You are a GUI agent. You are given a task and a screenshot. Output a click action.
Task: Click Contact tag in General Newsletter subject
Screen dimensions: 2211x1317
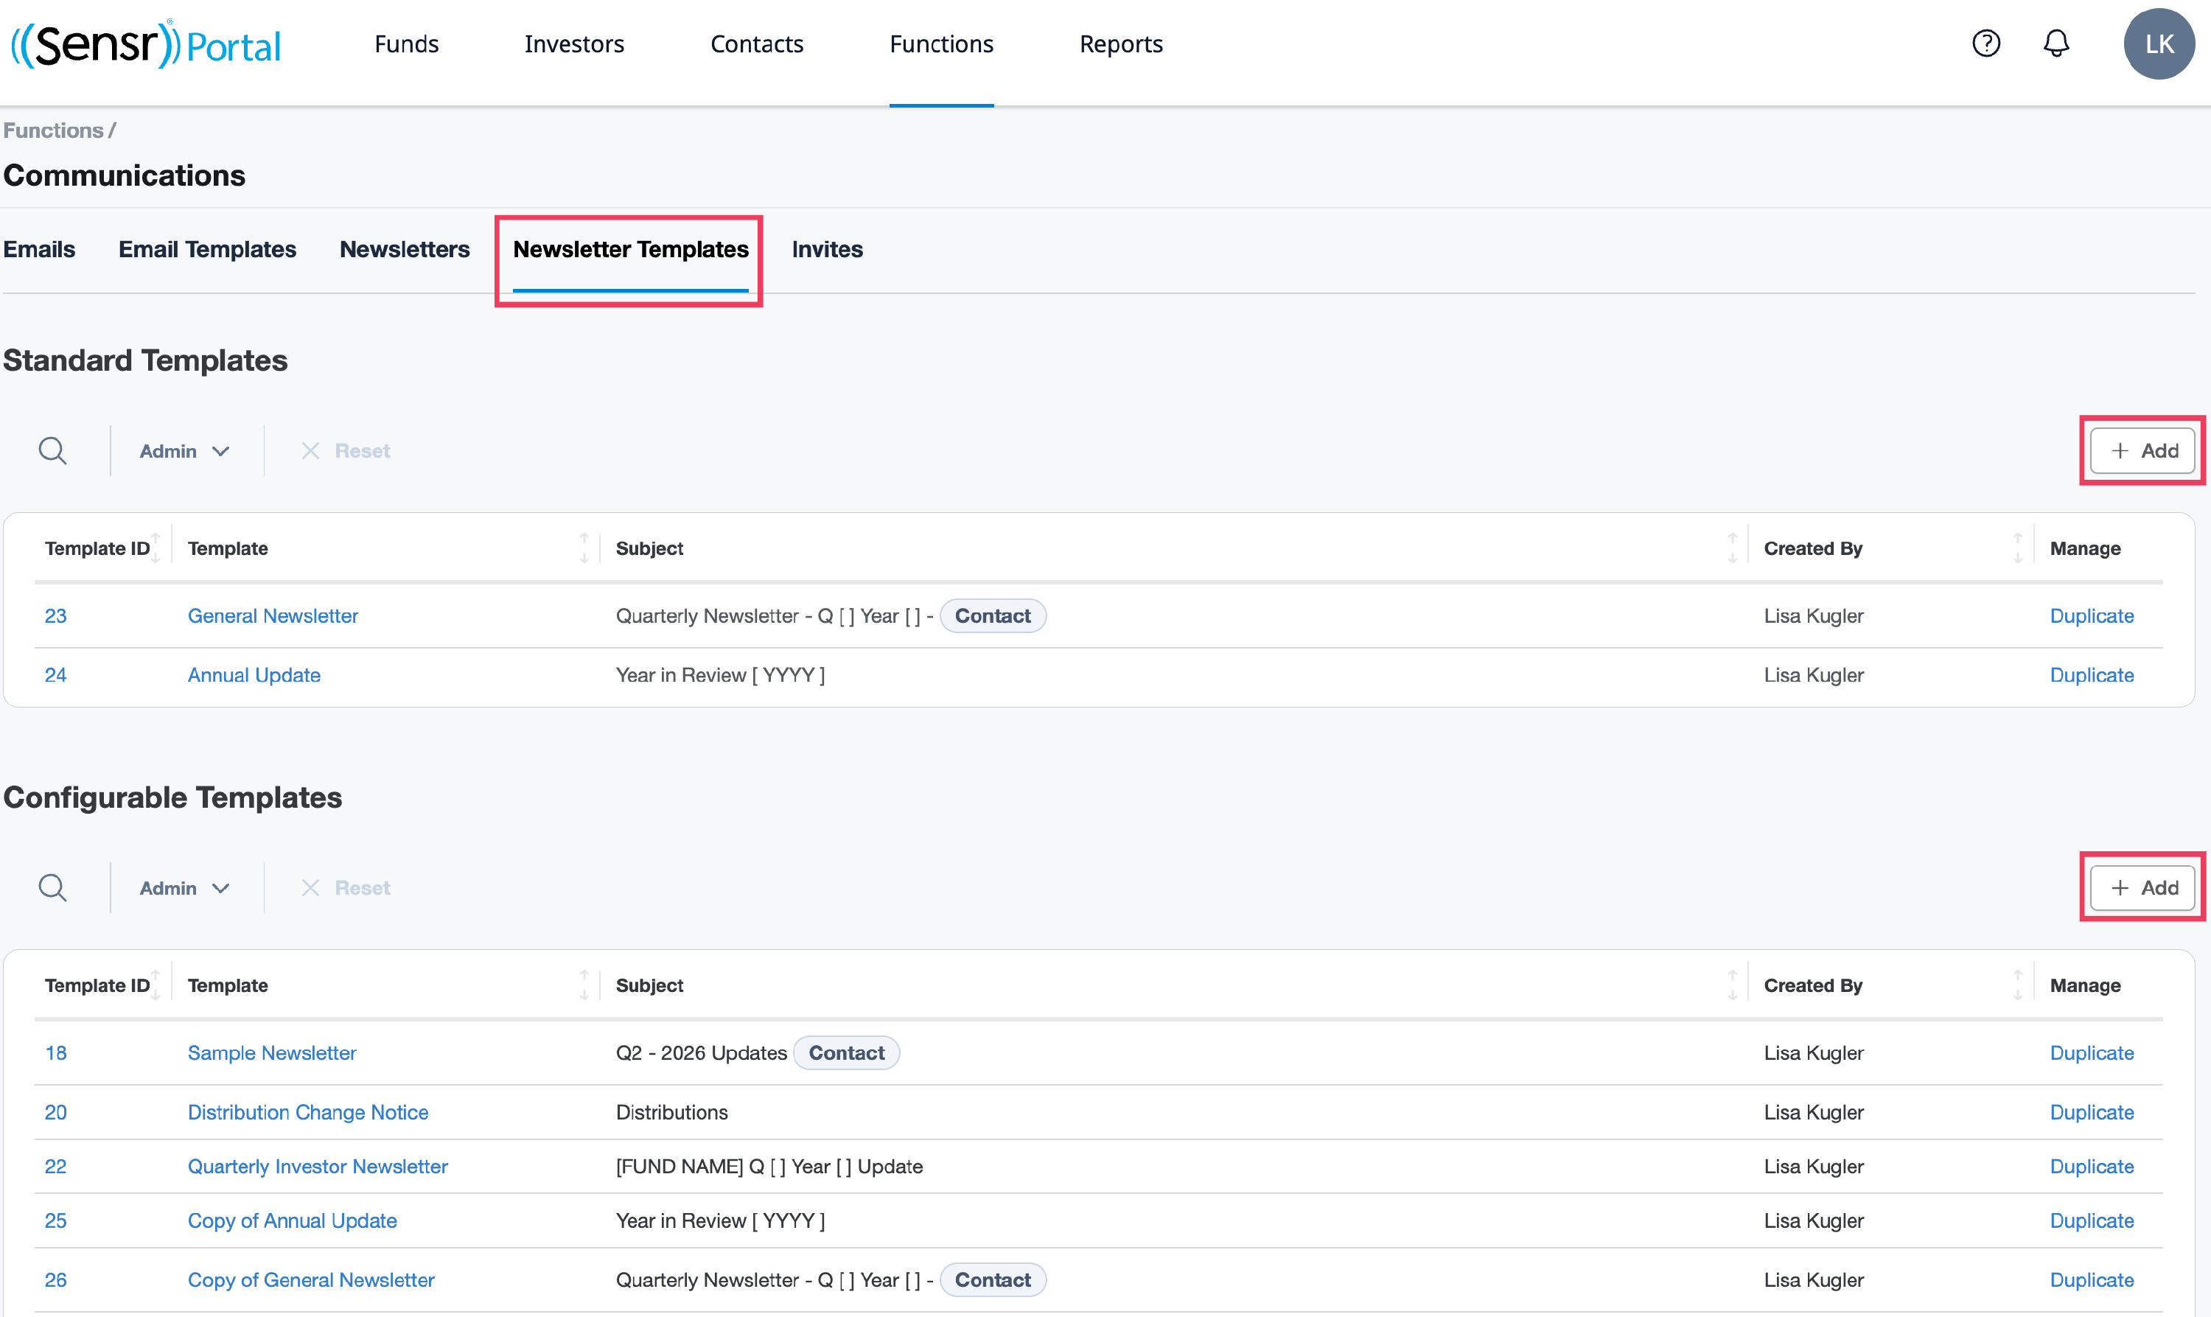[x=993, y=616]
